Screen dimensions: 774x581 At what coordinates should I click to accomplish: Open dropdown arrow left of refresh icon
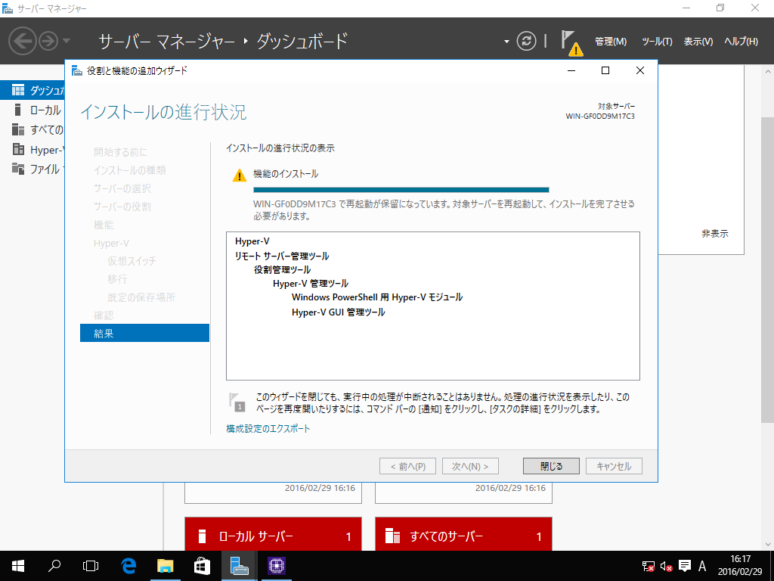click(506, 42)
